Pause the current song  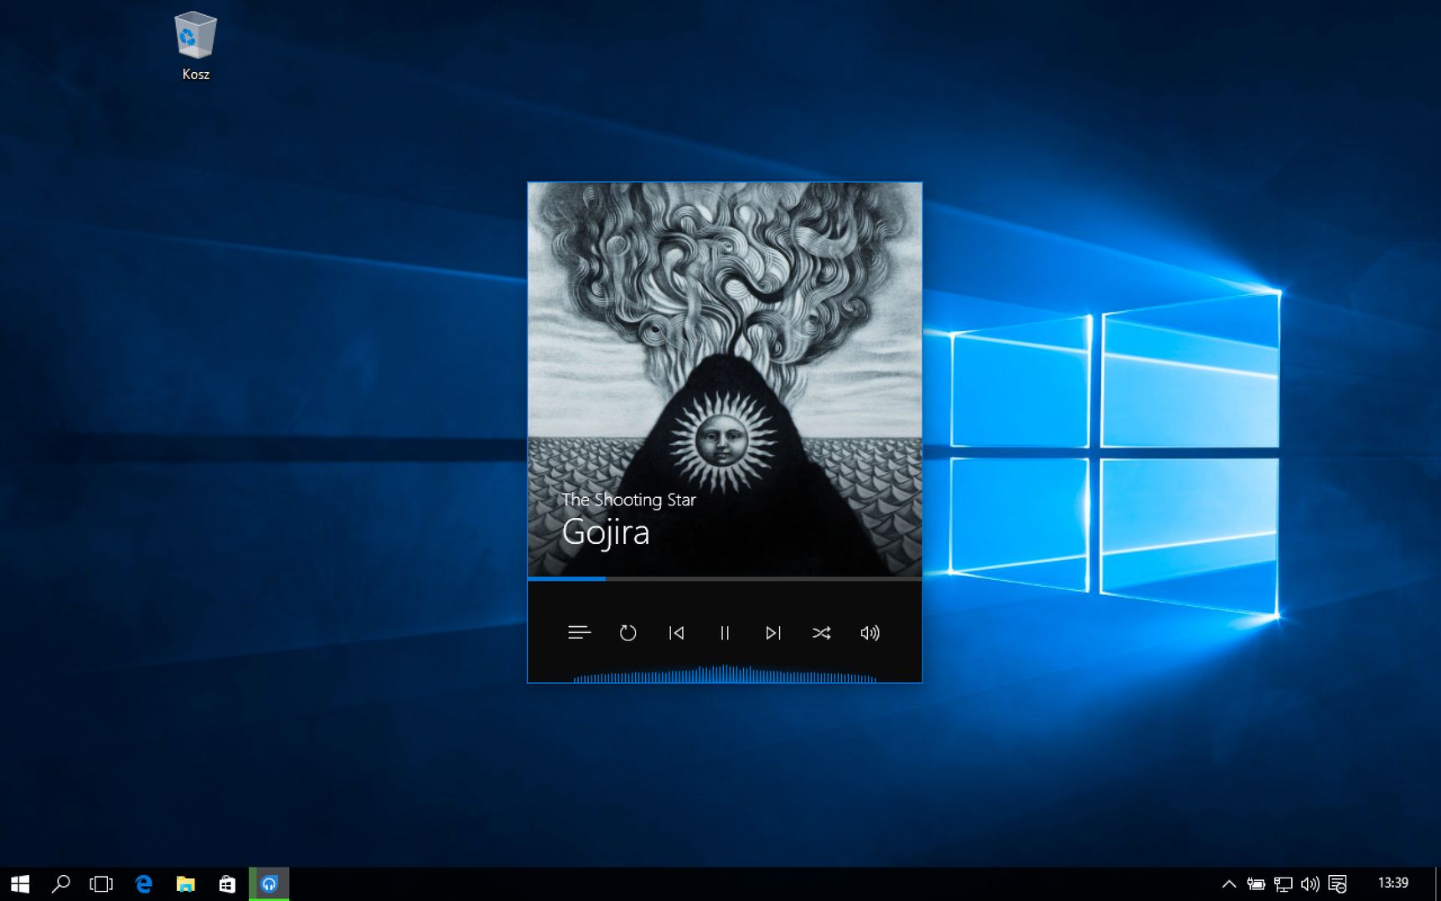pyautogui.click(x=725, y=633)
